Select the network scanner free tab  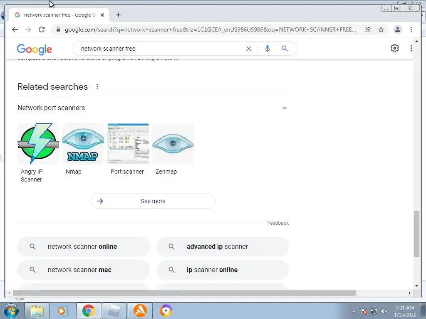point(59,15)
